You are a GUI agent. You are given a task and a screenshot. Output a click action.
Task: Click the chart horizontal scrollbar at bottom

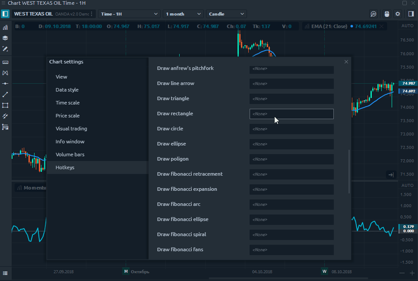click(288, 278)
